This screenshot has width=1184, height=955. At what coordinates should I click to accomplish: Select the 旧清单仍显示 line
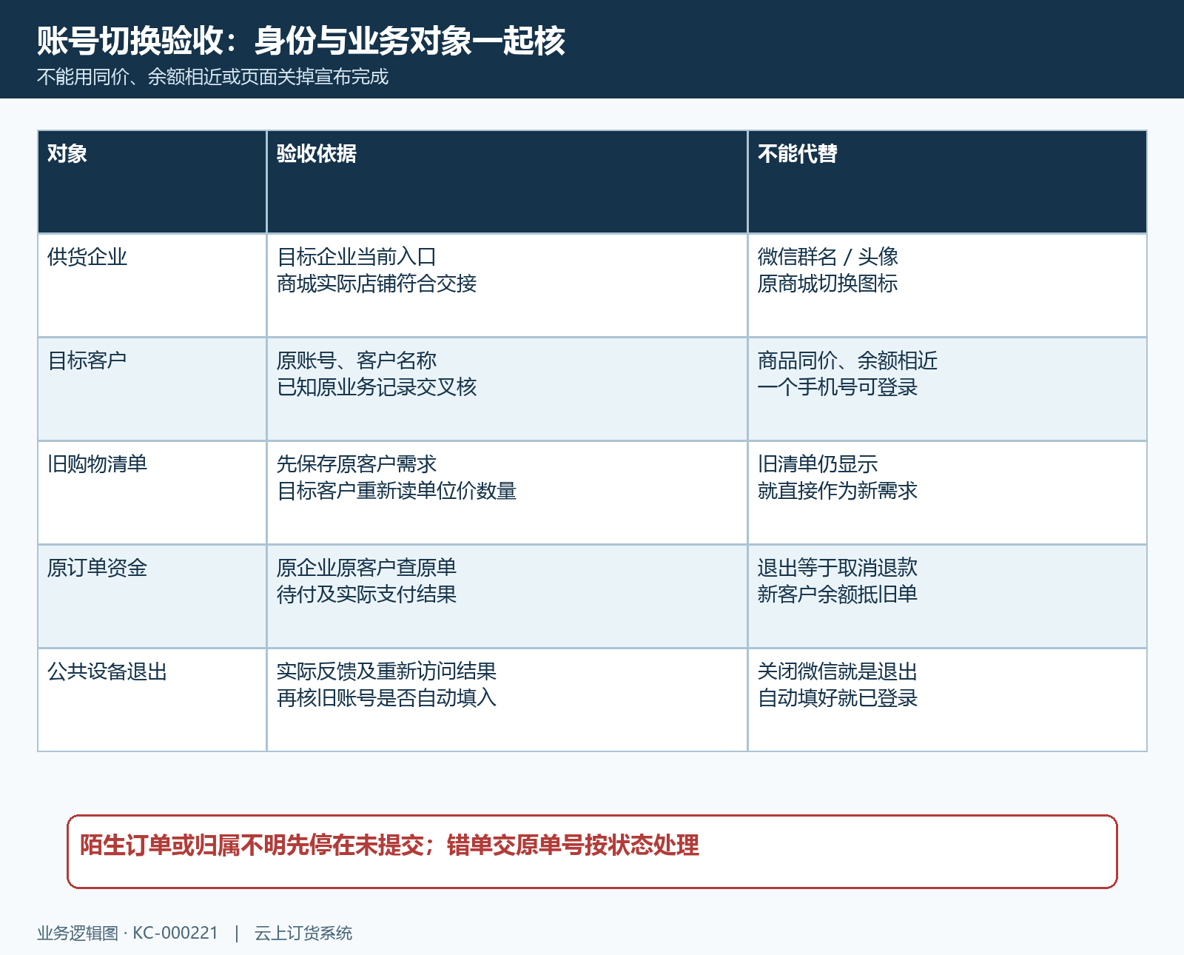pos(818,464)
